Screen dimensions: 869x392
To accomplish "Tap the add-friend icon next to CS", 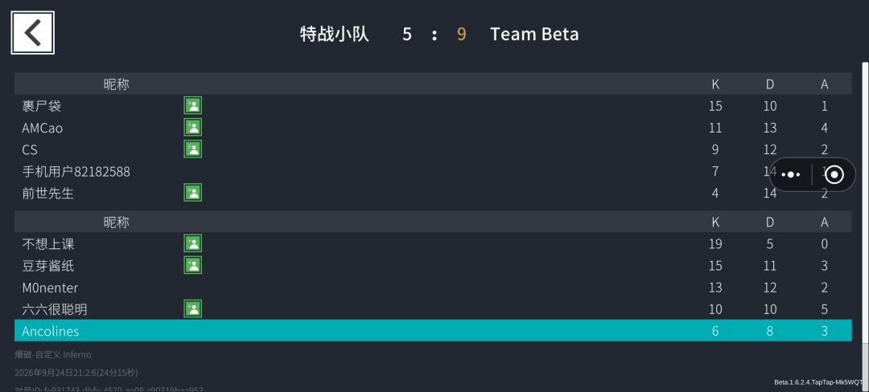I will [193, 149].
